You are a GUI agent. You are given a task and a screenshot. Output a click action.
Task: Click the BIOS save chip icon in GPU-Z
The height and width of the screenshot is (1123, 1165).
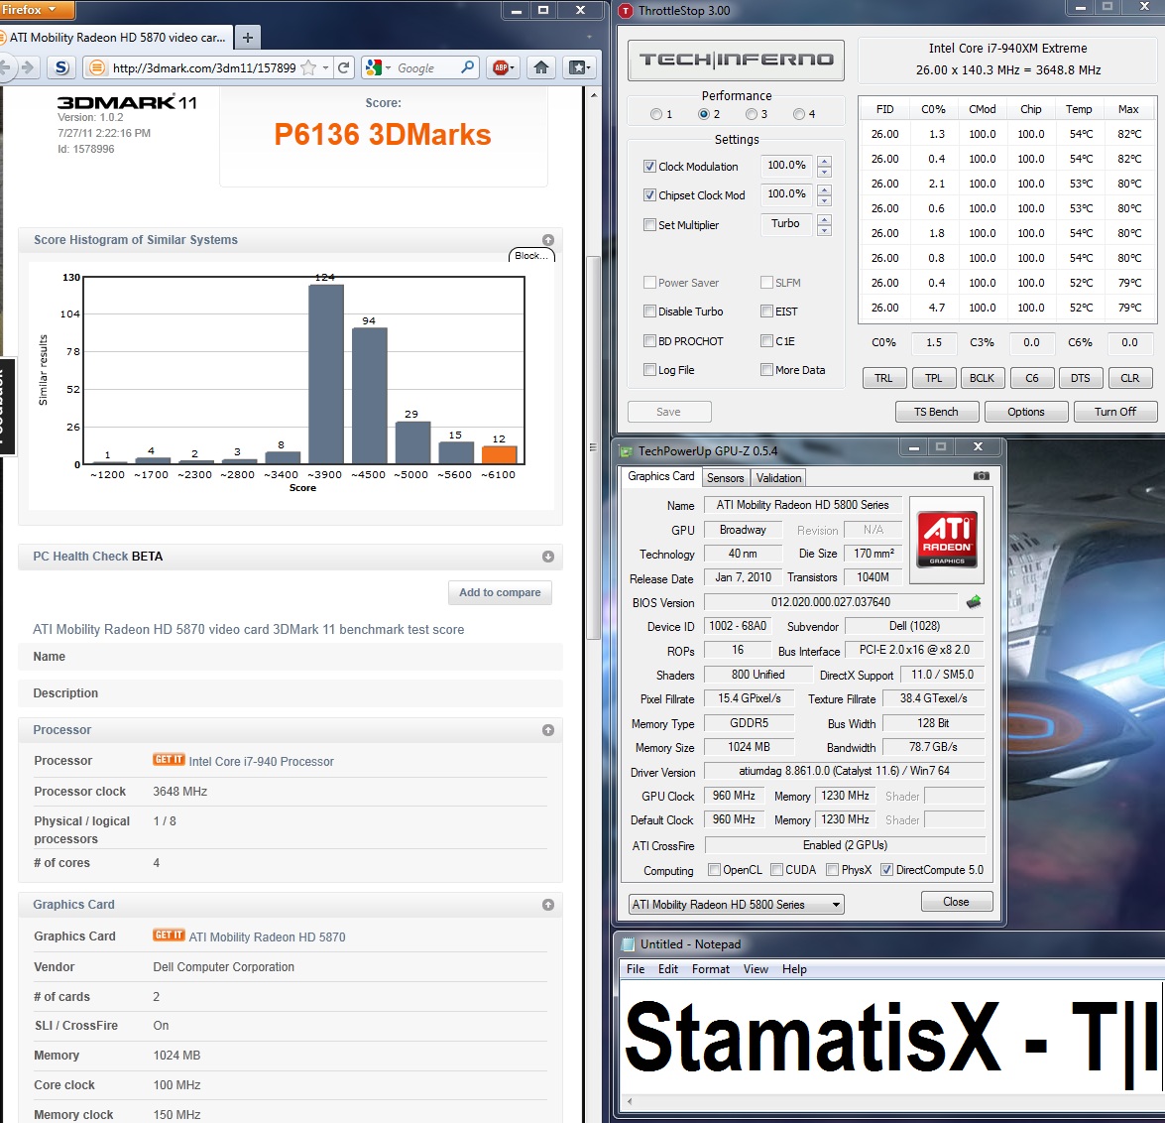[x=974, y=602]
